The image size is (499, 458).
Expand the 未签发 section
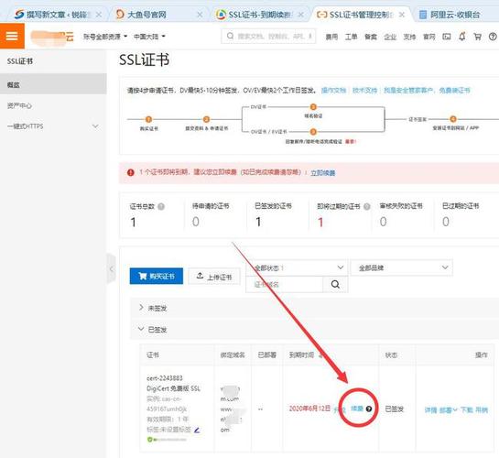coord(141,308)
